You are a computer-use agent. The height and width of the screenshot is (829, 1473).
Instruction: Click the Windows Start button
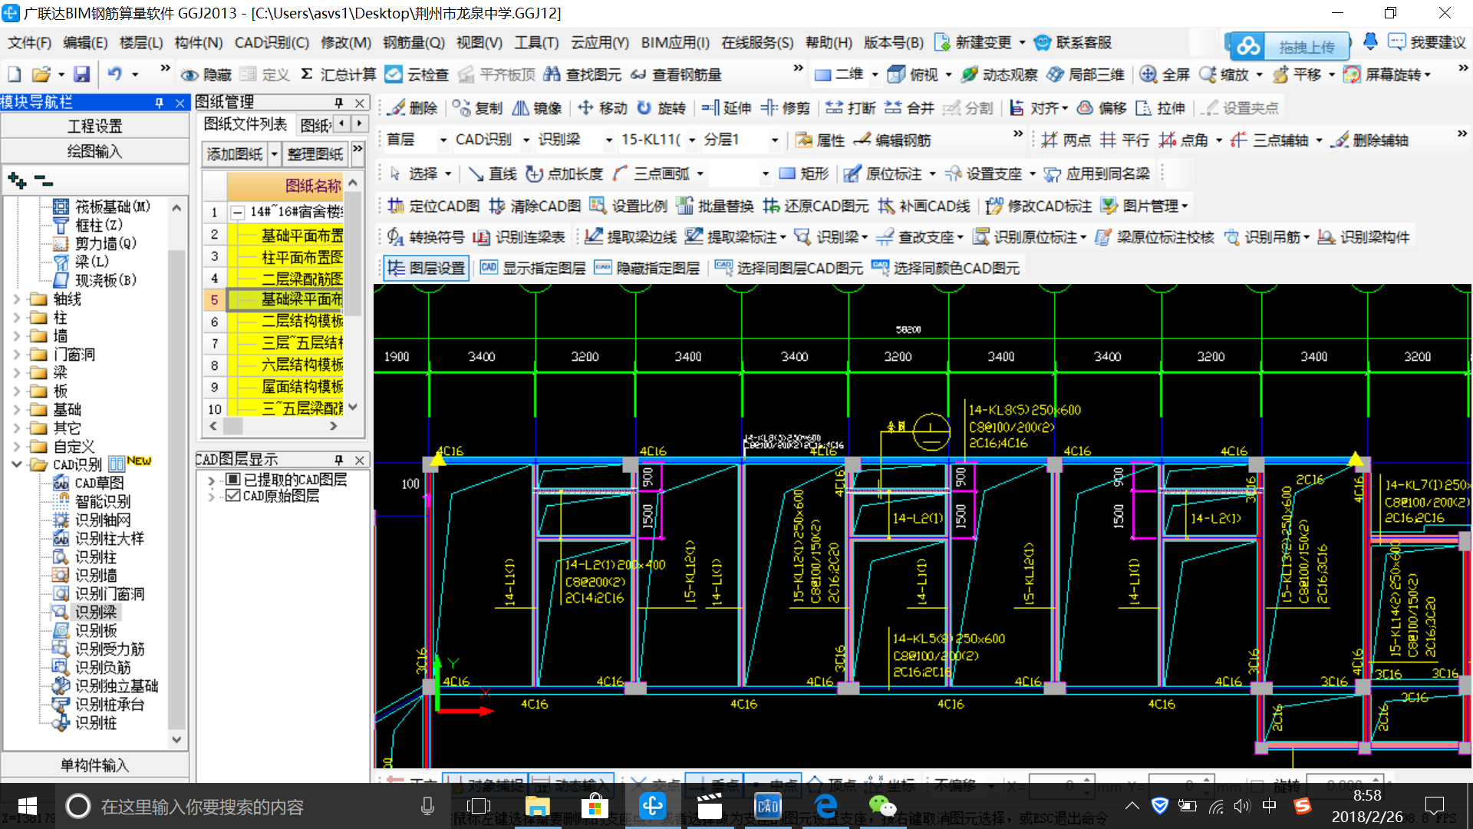pos(26,806)
